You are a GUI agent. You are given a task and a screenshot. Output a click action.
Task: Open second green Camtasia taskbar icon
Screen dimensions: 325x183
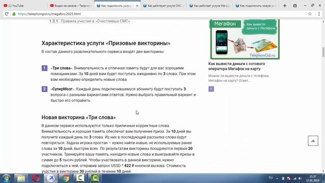click(x=95, y=178)
